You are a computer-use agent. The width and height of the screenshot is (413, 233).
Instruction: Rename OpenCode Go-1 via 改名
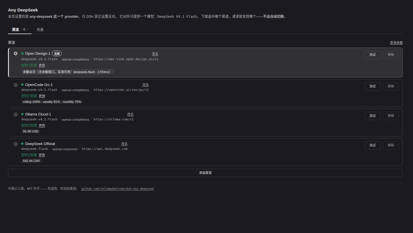click(145, 85)
